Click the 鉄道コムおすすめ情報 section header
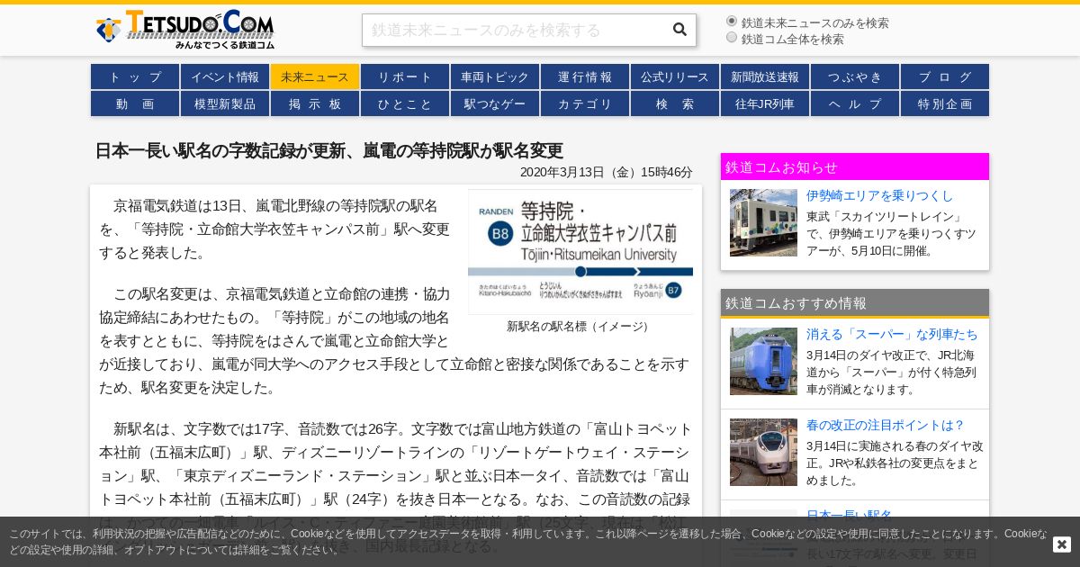This screenshot has height=567, width=1080. [855, 302]
